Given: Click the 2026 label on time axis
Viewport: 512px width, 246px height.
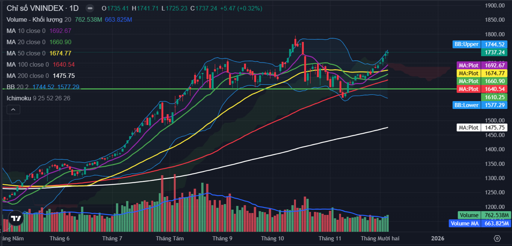Looking at the screenshot, I should point(438,239).
